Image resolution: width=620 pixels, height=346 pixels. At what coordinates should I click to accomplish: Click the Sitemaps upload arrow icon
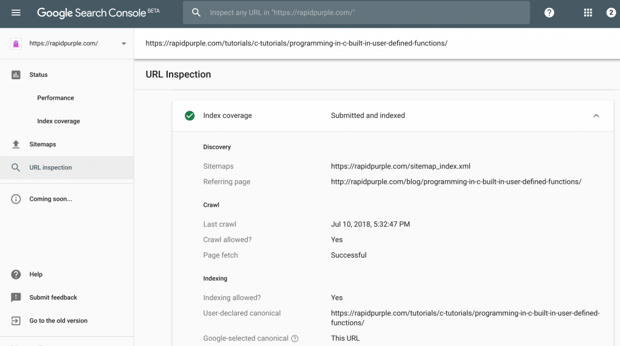pos(16,144)
